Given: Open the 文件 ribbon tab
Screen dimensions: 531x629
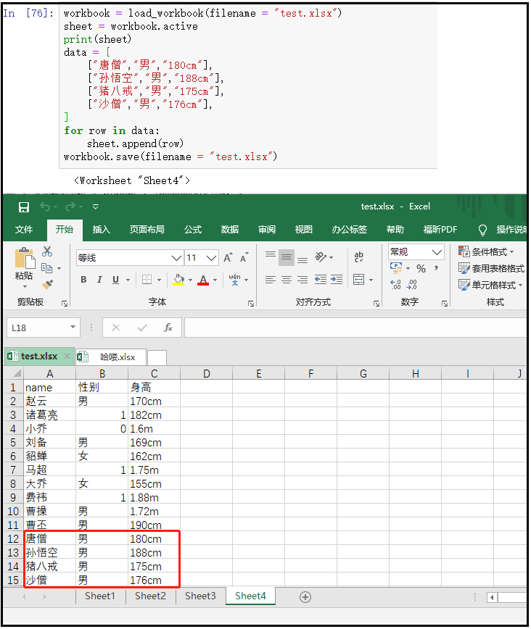Looking at the screenshot, I should (x=24, y=230).
